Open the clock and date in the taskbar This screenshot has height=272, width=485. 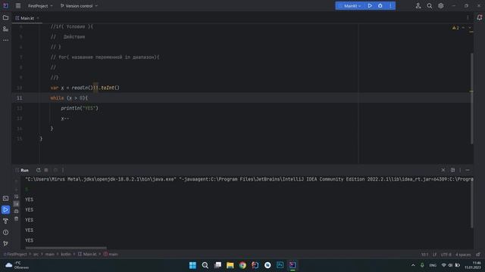(x=472, y=265)
